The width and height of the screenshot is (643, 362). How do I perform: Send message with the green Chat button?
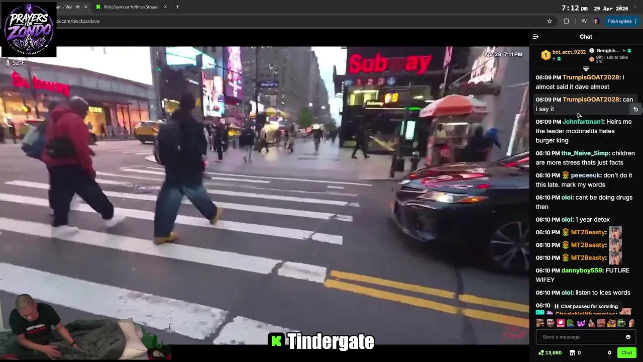(x=626, y=353)
